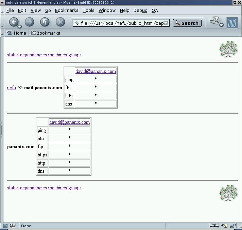Open the Help menu

[x=124, y=11]
